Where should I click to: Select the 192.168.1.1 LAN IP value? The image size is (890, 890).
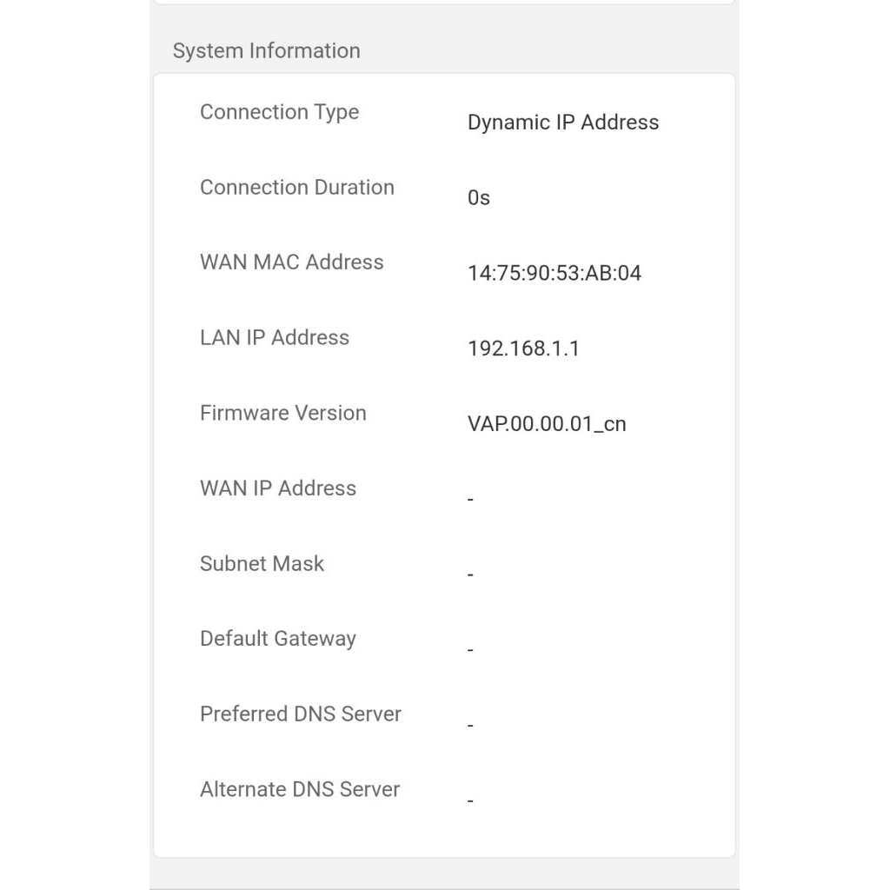click(x=523, y=349)
